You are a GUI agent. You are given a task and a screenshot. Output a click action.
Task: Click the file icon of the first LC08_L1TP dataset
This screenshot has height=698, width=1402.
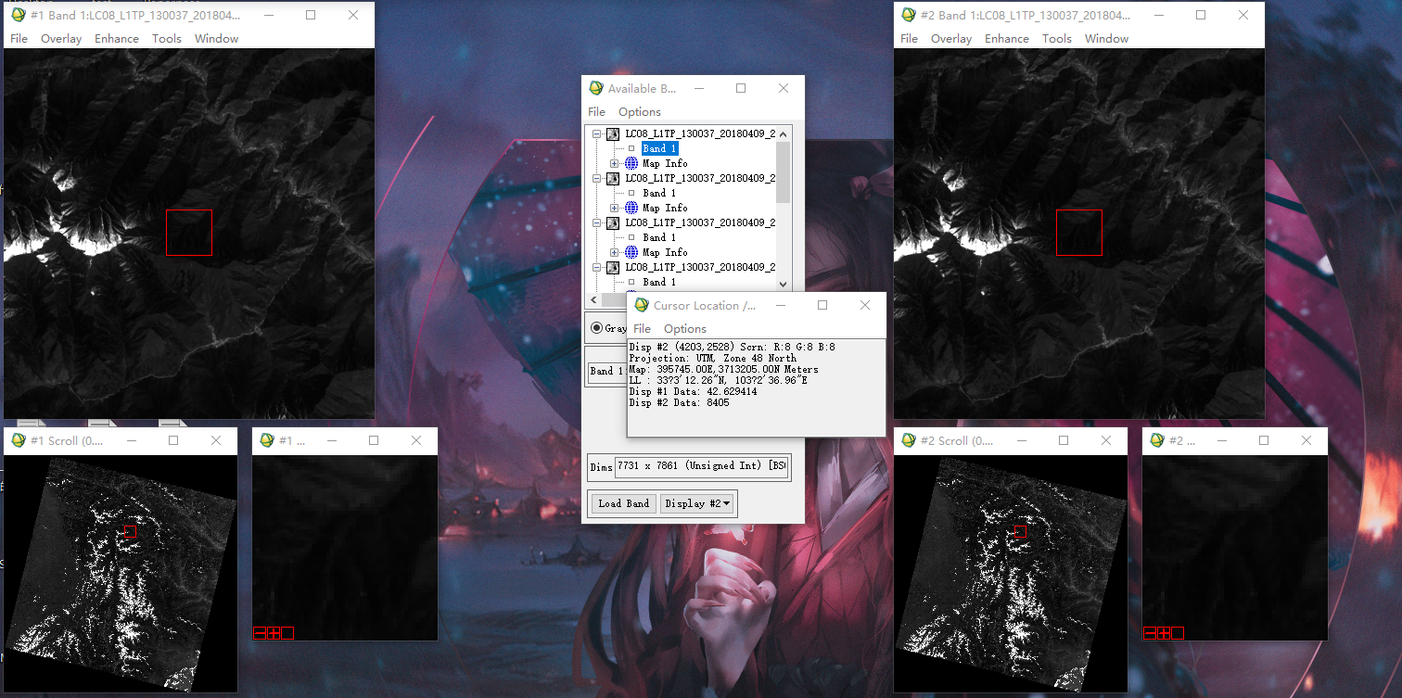click(x=613, y=133)
